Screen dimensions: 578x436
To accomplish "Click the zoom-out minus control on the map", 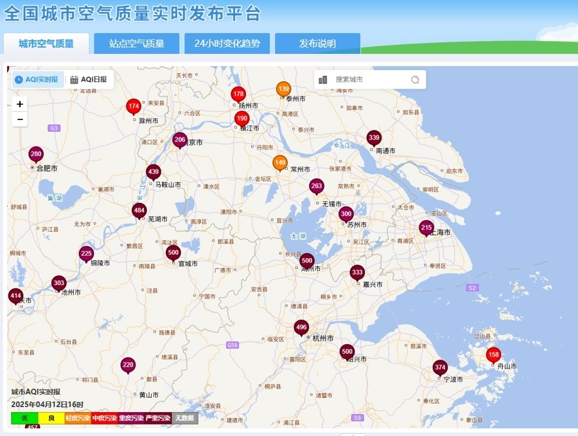I will [19, 119].
